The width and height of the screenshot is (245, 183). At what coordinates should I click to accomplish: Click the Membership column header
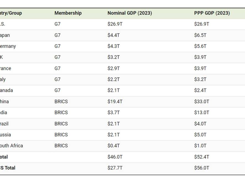tap(68, 13)
